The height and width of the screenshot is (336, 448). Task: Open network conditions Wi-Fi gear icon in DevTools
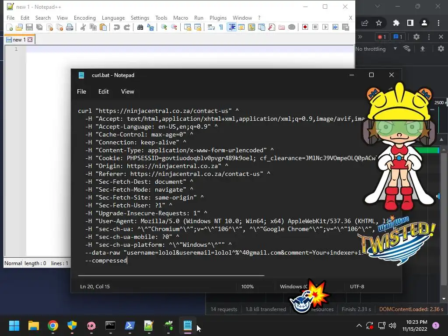[x=407, y=49]
